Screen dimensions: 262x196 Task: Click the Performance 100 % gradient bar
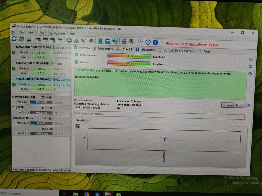pyautogui.click(x=129, y=56)
